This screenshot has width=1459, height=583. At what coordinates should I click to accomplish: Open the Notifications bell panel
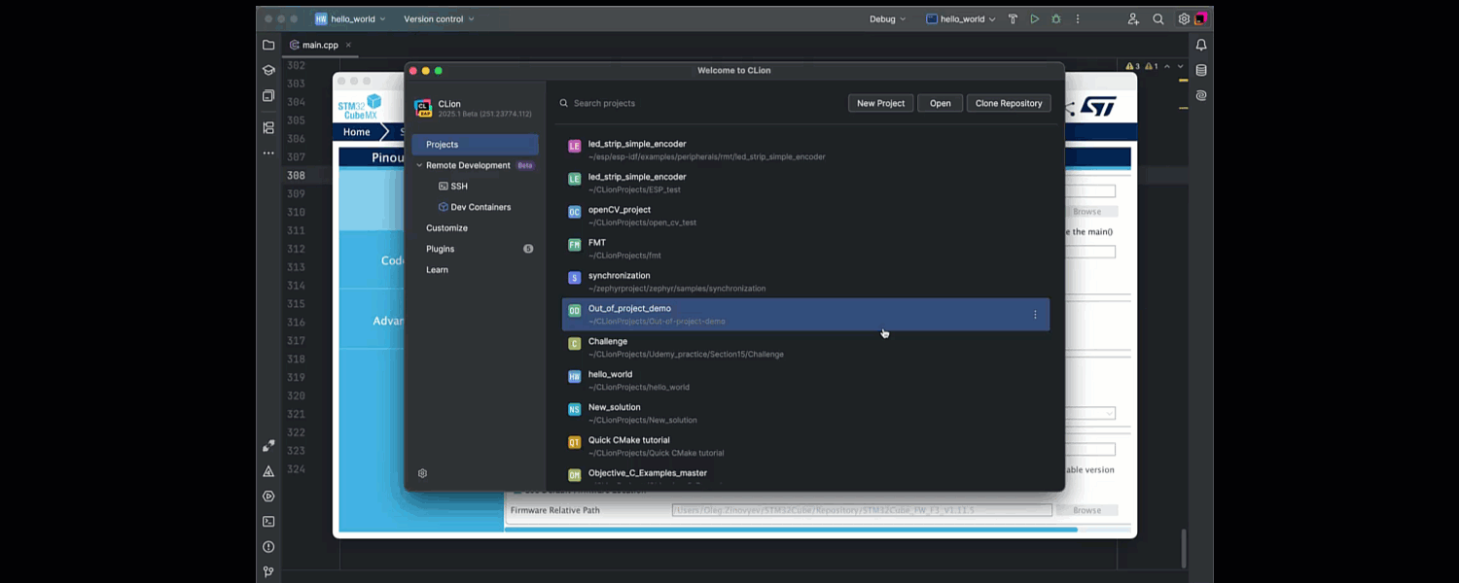[x=1201, y=45]
